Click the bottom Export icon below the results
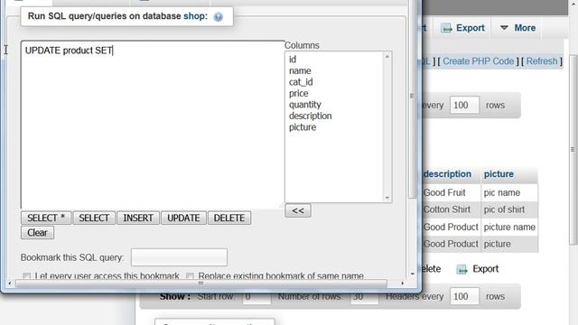This screenshot has width=578, height=325. point(461,269)
